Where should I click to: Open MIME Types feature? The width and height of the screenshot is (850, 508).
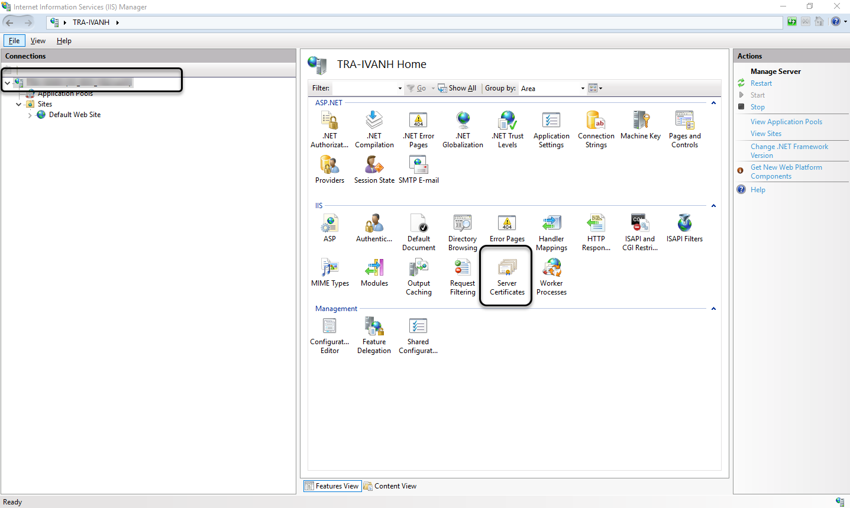click(x=329, y=273)
